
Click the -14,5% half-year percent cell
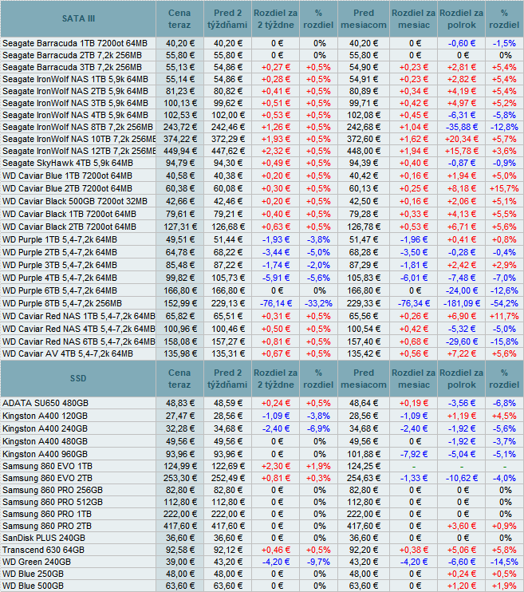504,562
